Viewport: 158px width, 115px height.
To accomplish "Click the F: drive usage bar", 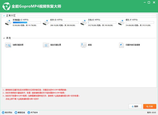I will (x=140, y=22).
